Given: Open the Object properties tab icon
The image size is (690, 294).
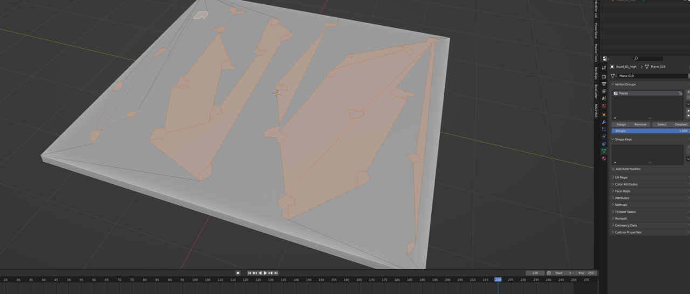Looking at the screenshot, I should coord(604,114).
